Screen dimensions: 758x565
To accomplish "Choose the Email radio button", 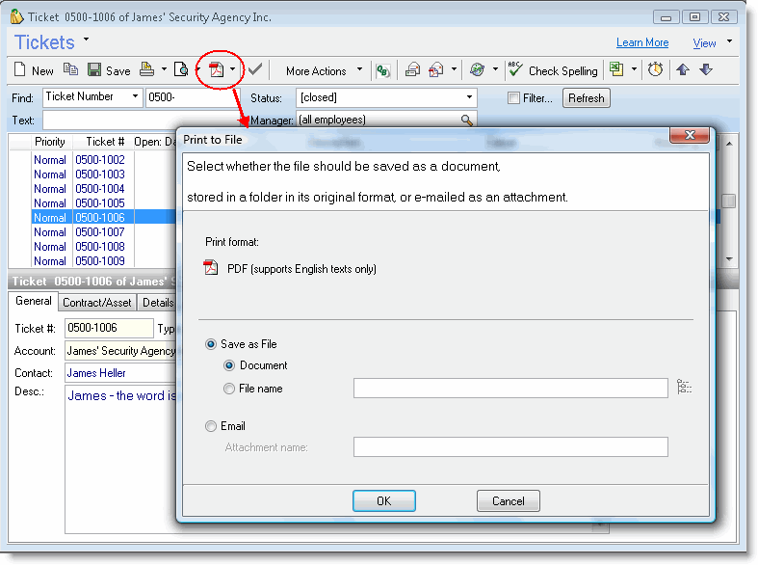I will 211,426.
